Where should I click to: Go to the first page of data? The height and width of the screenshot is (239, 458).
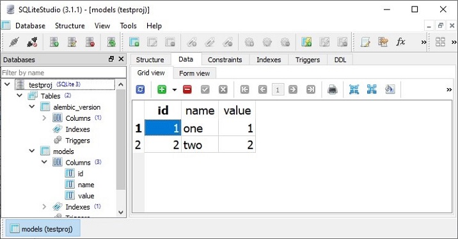[245, 89]
